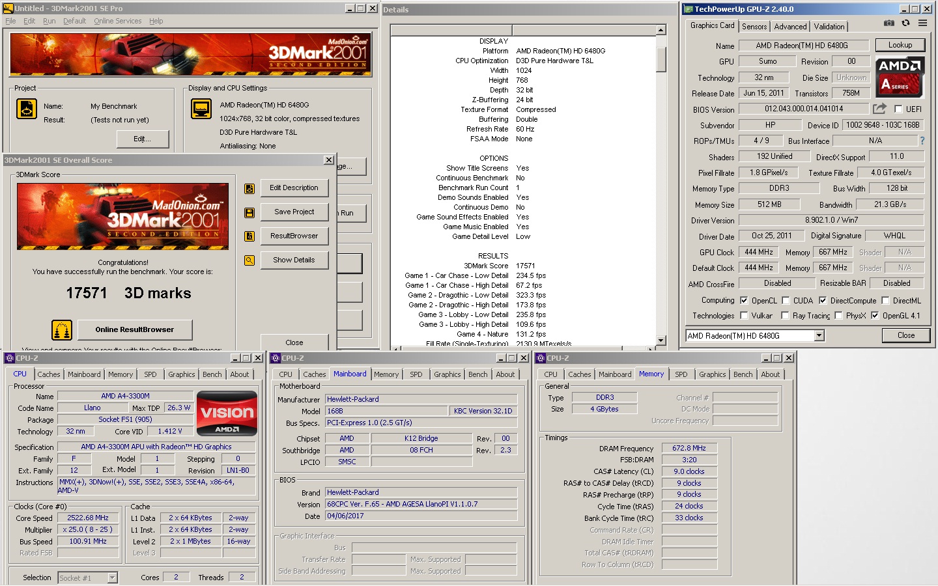Toggle the DirectCompute checkbox
The width and height of the screenshot is (938, 586).
pyautogui.click(x=823, y=301)
